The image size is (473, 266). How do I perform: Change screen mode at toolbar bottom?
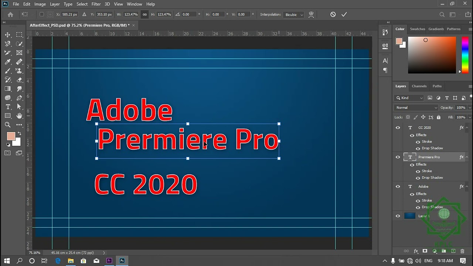pyautogui.click(x=19, y=153)
